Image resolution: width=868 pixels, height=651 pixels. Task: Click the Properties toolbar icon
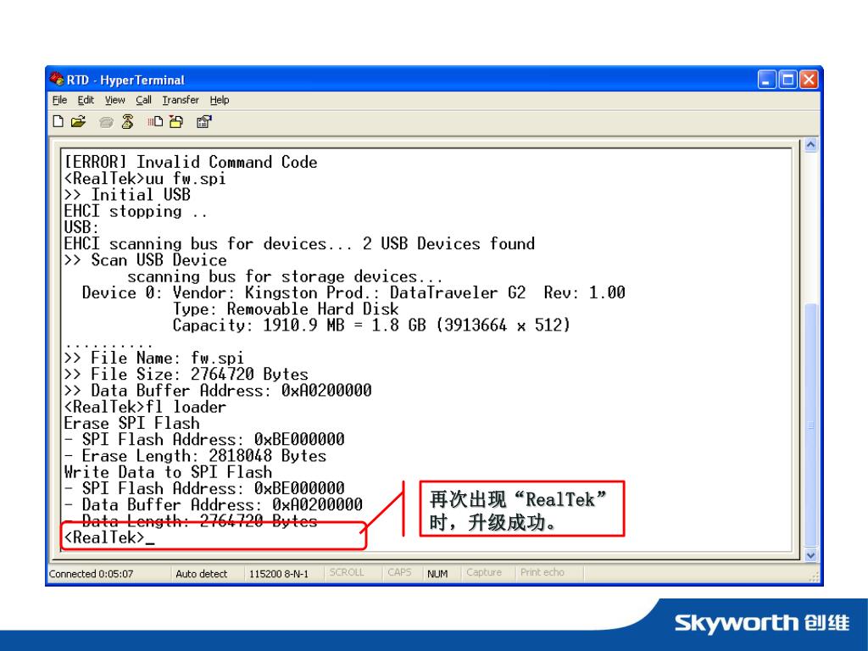pos(204,121)
